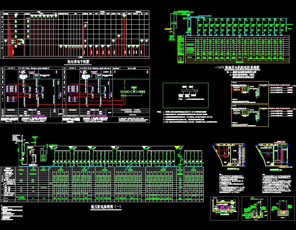Select the -1APE柴油发电机配电柜系统图 title text

coord(237,67)
